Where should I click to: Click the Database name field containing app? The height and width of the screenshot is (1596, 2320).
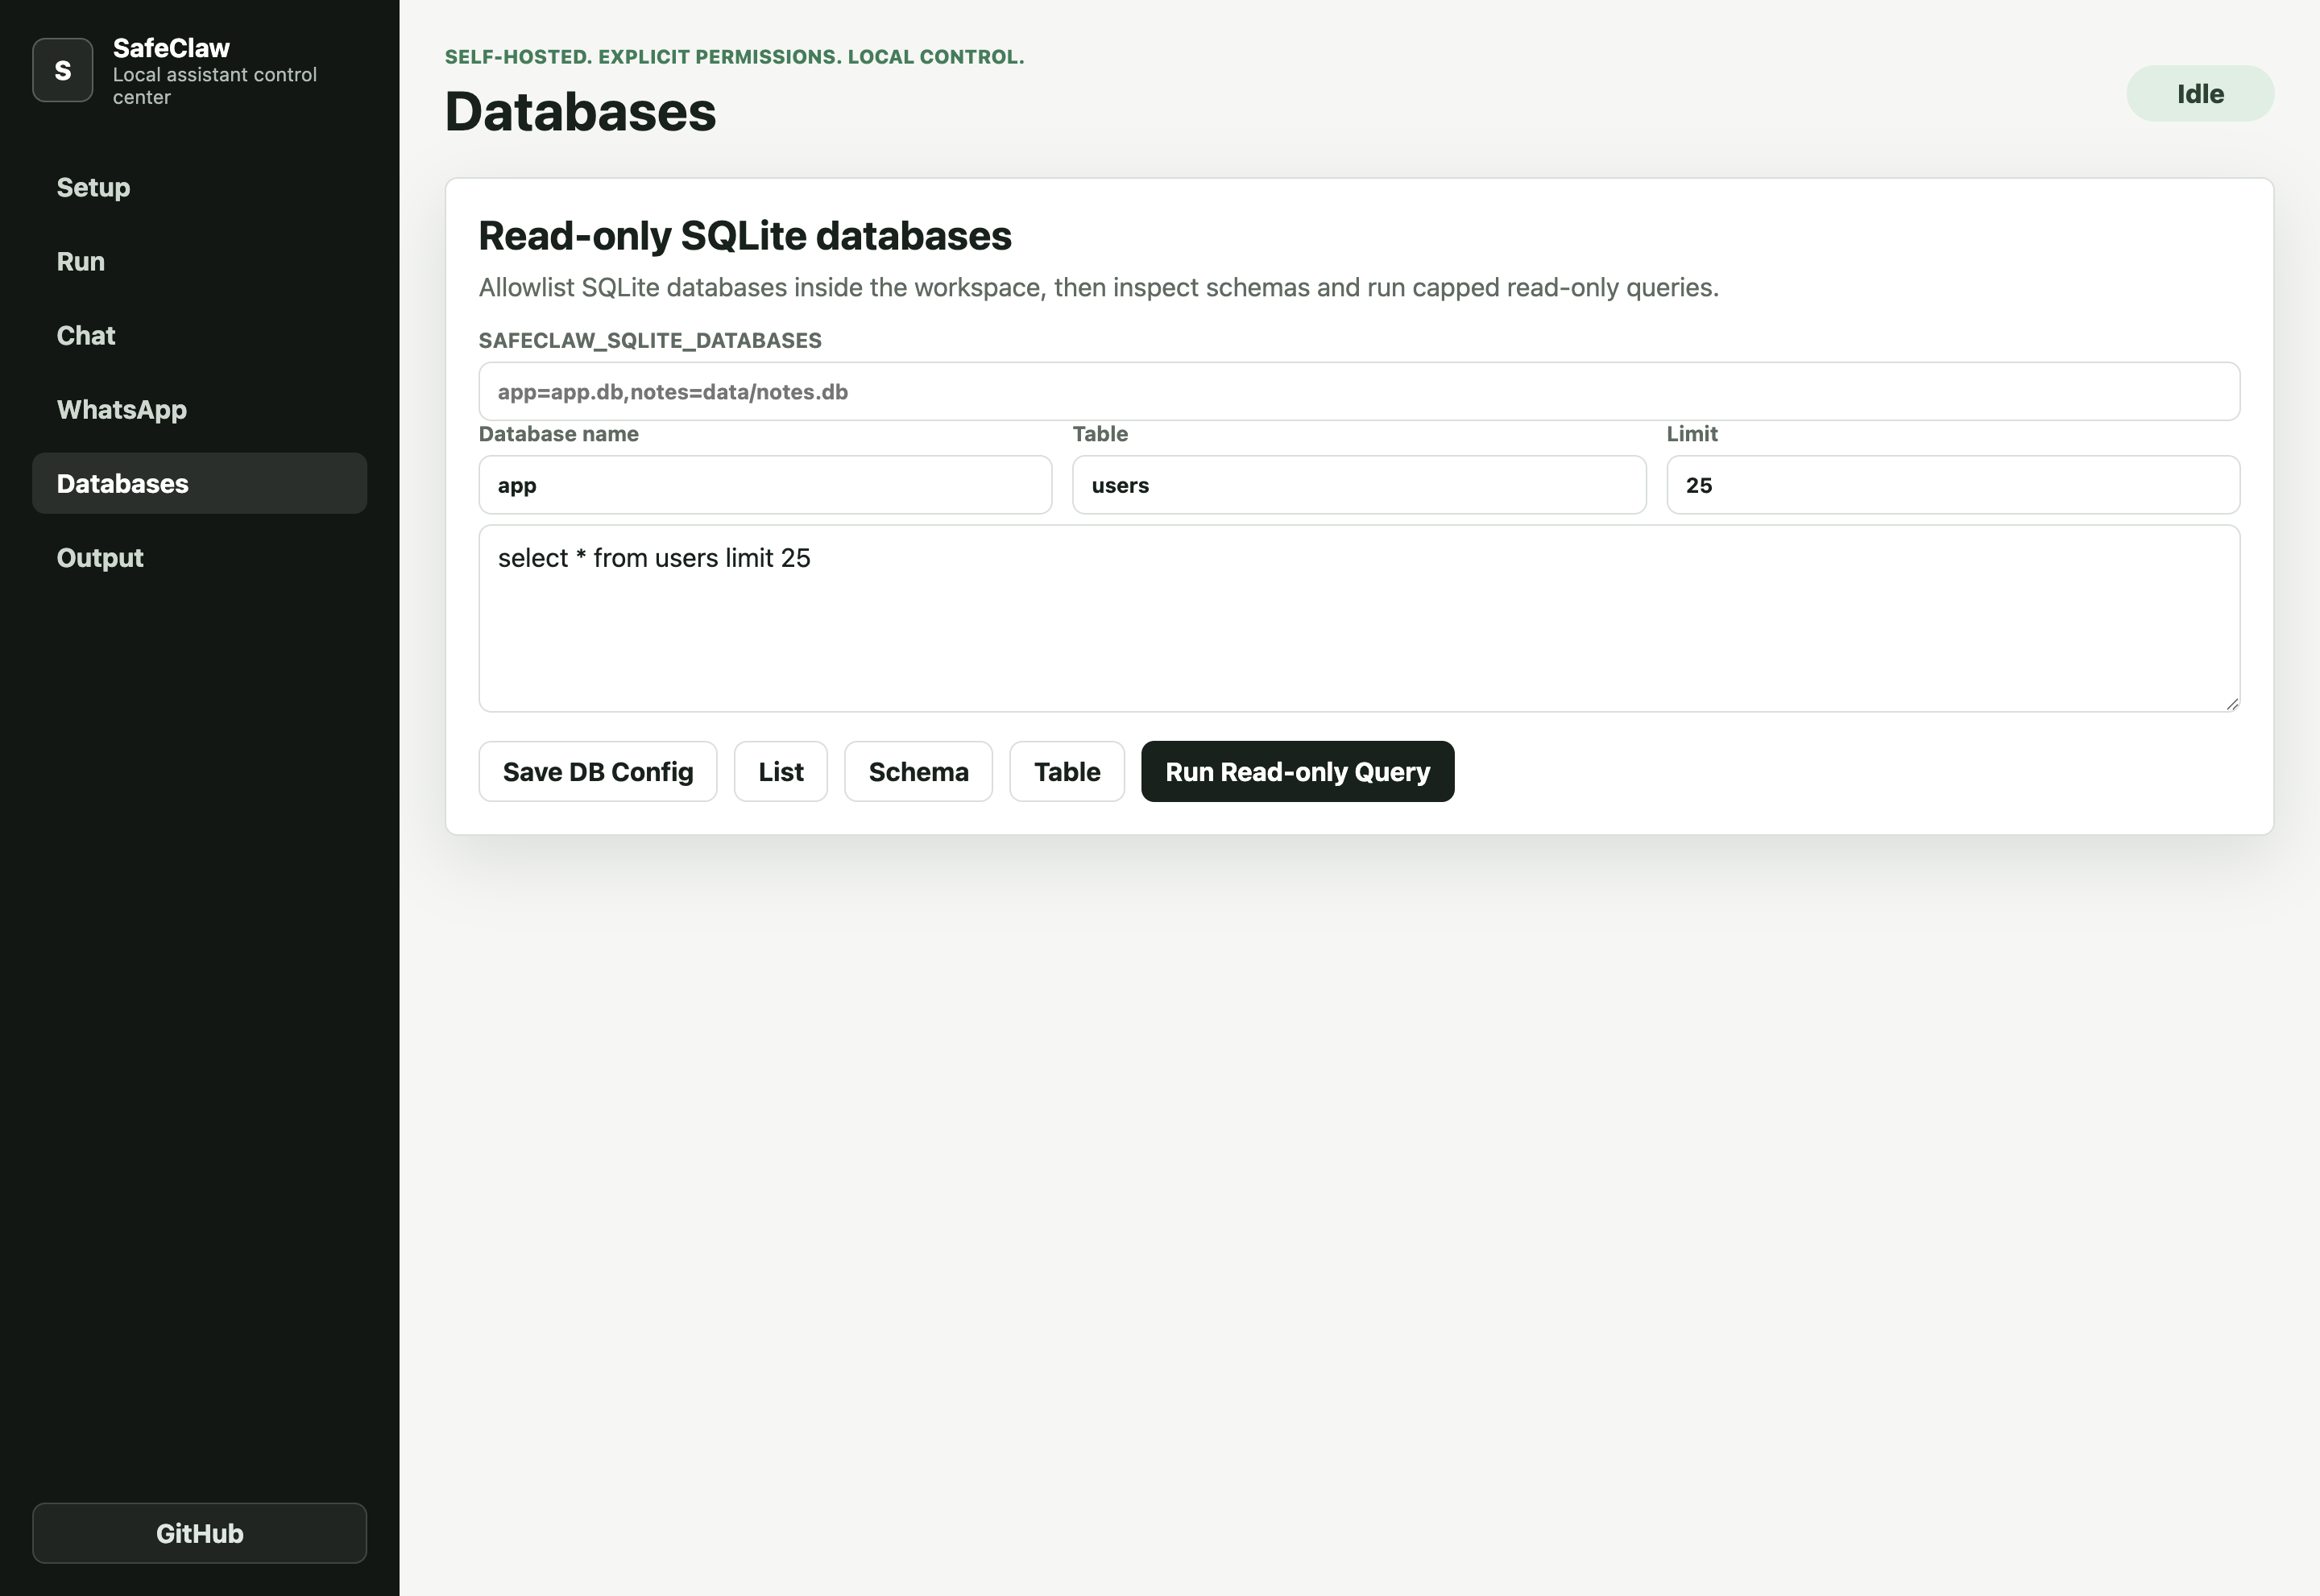pos(765,485)
